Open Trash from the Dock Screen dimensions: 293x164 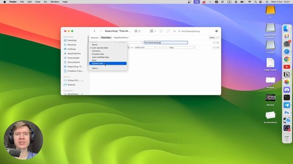click(287, 138)
